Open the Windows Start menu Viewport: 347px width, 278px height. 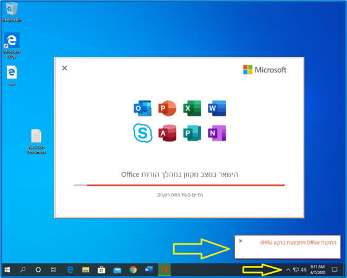(x=7, y=269)
